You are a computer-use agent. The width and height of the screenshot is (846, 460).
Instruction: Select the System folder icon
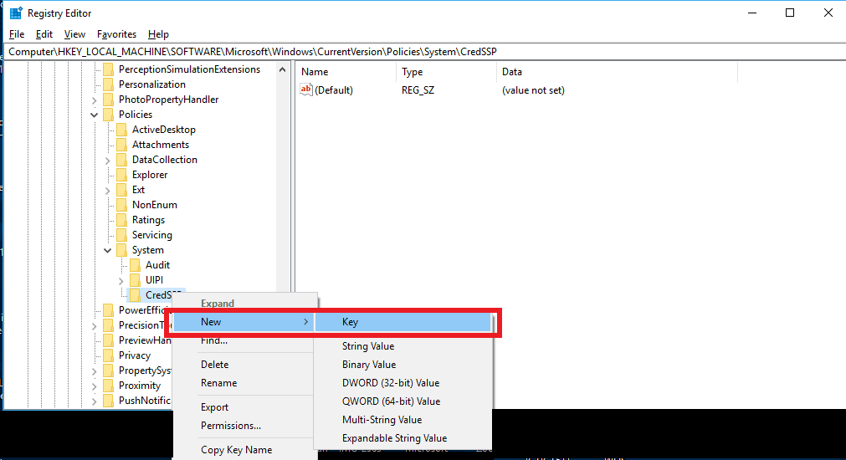pos(122,251)
